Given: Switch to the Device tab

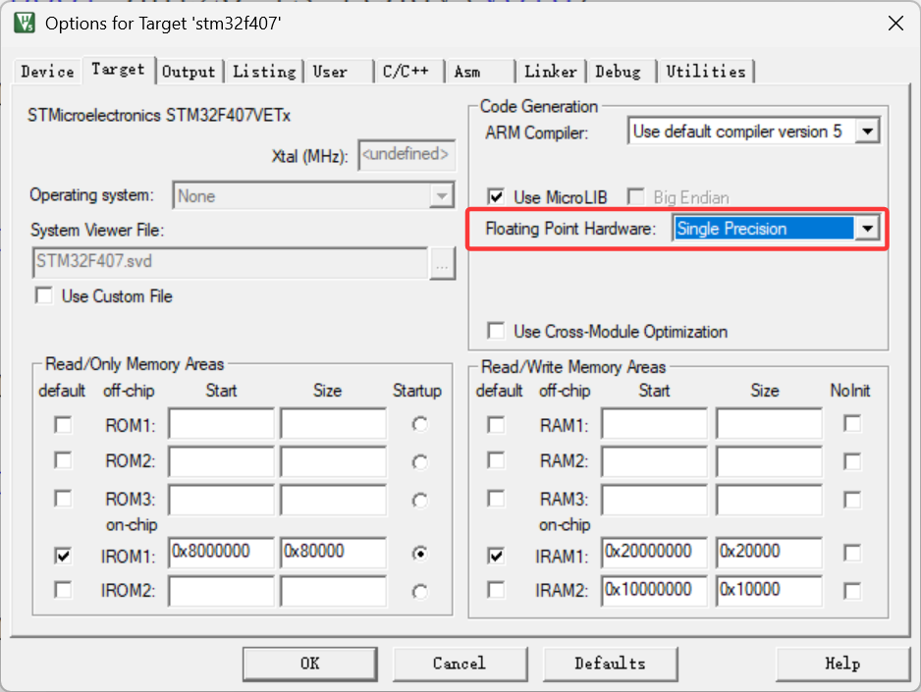Looking at the screenshot, I should pos(47,72).
